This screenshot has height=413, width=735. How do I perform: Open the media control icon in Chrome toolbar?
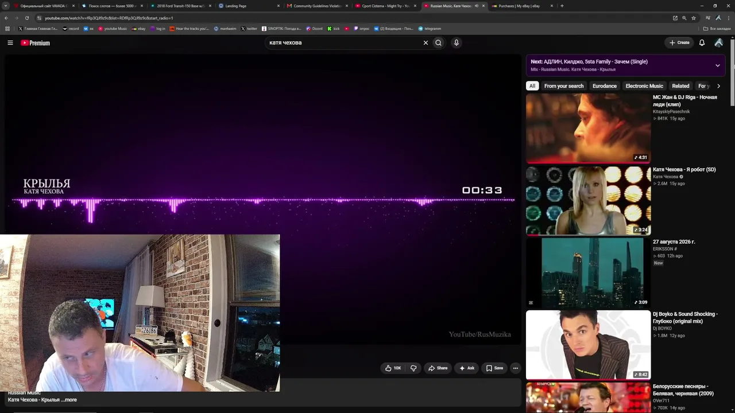pos(708,18)
